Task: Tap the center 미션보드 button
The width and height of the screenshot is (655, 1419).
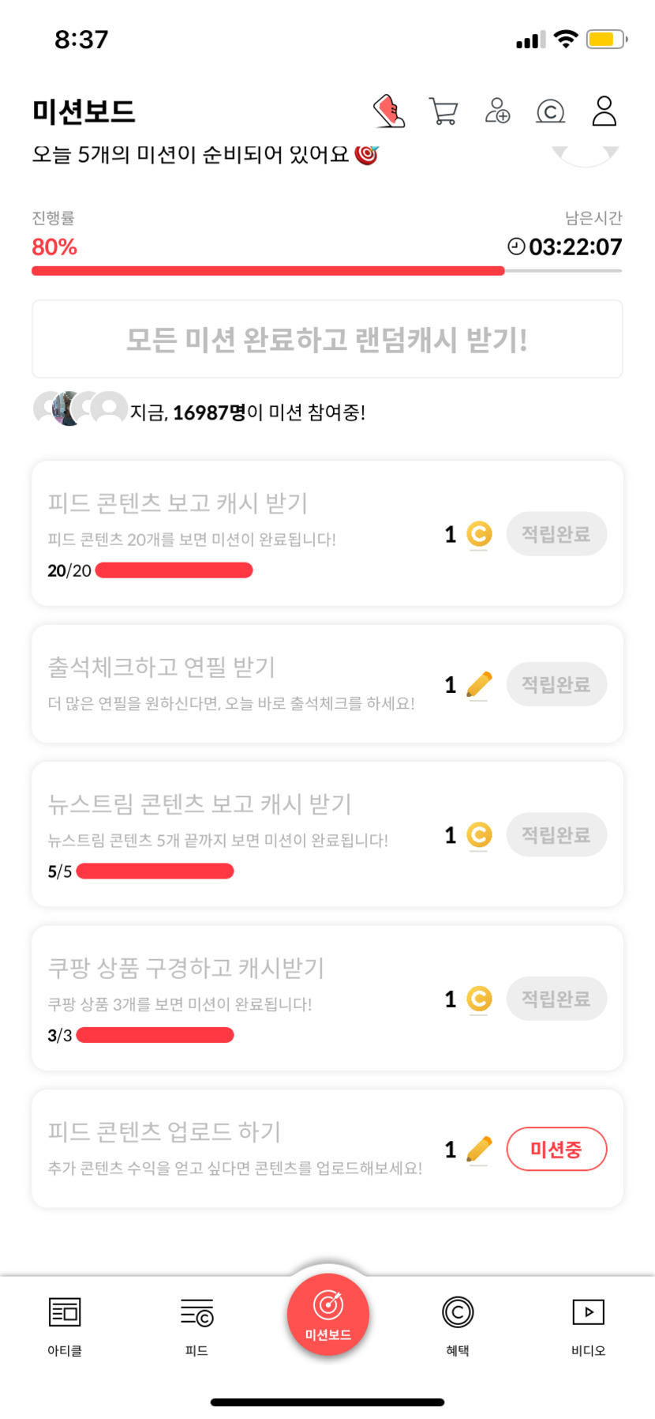Action: click(x=328, y=1315)
